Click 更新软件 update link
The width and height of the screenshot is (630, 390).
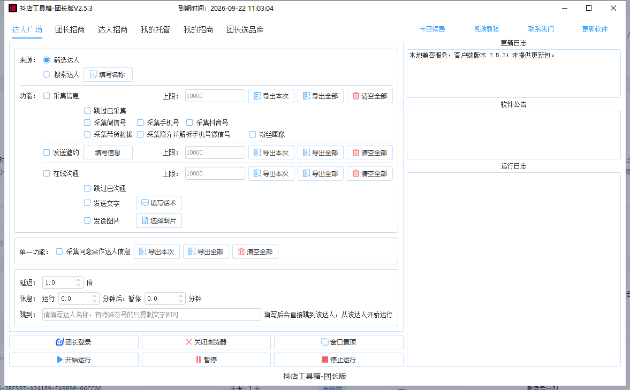(x=595, y=29)
